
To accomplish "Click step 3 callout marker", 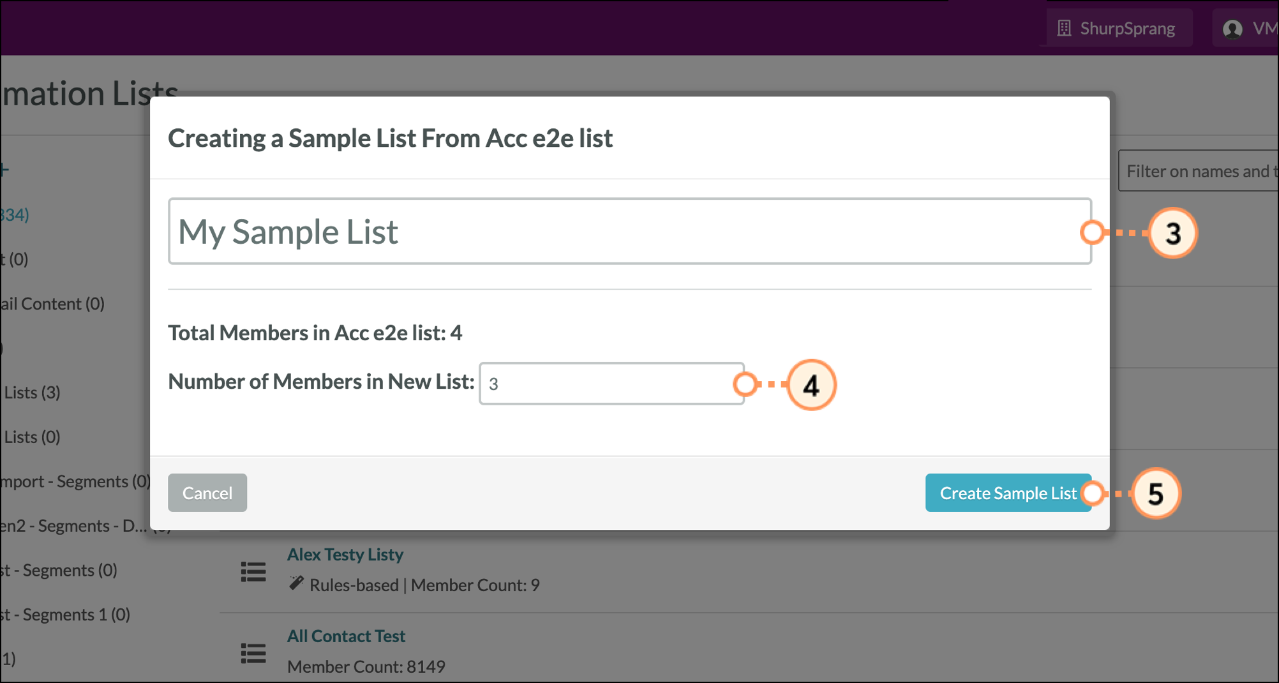I will pos(1172,233).
